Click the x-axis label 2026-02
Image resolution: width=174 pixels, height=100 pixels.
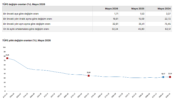pos(147,95)
